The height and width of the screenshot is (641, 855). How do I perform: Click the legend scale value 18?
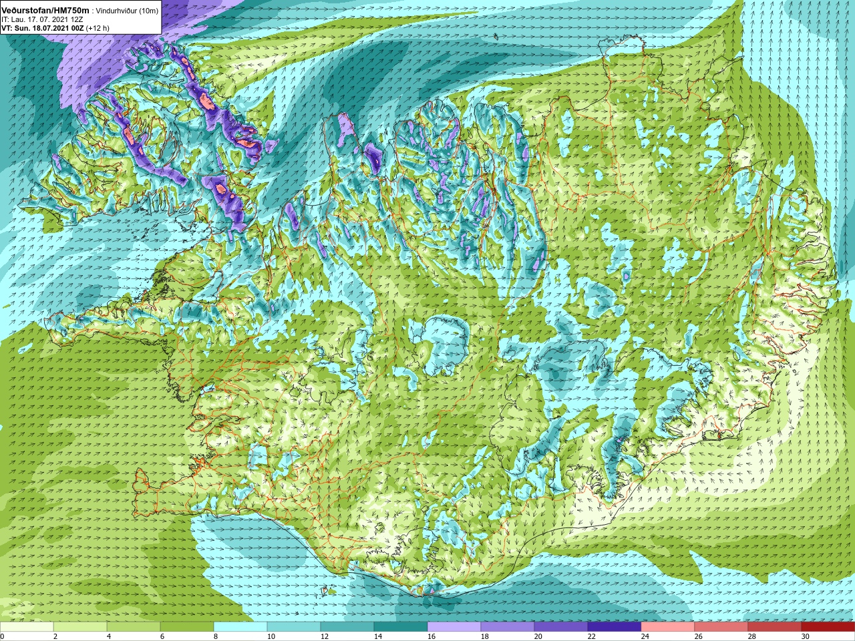click(485, 636)
